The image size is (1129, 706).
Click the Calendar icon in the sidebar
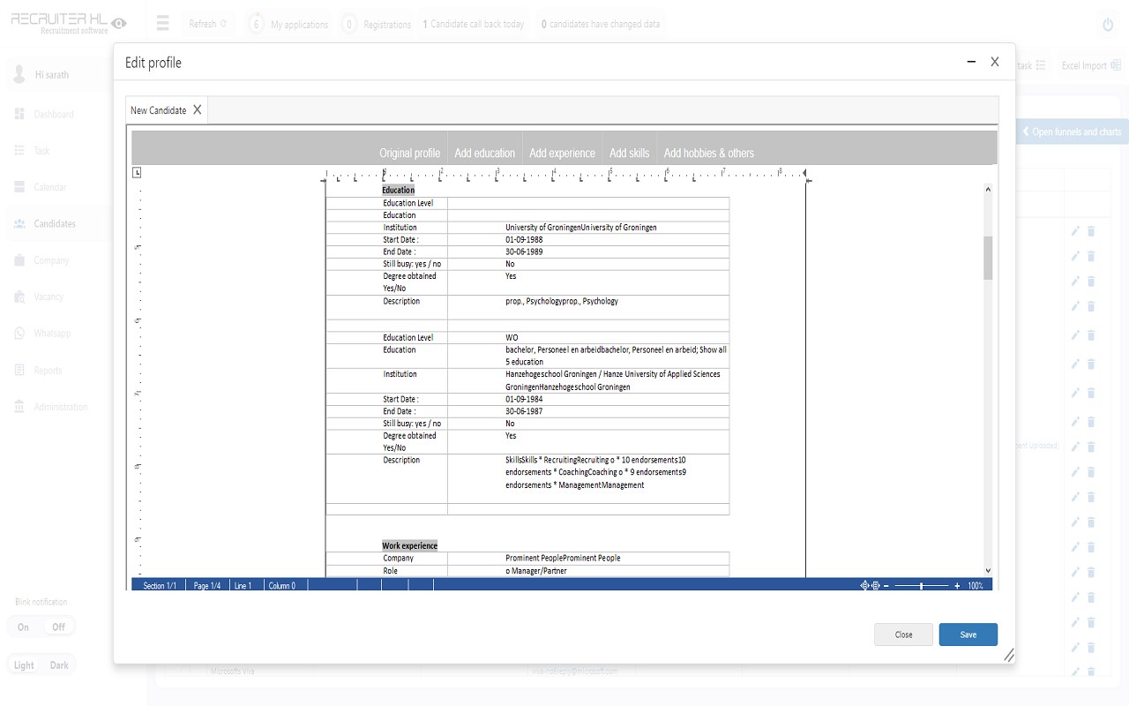coord(19,187)
